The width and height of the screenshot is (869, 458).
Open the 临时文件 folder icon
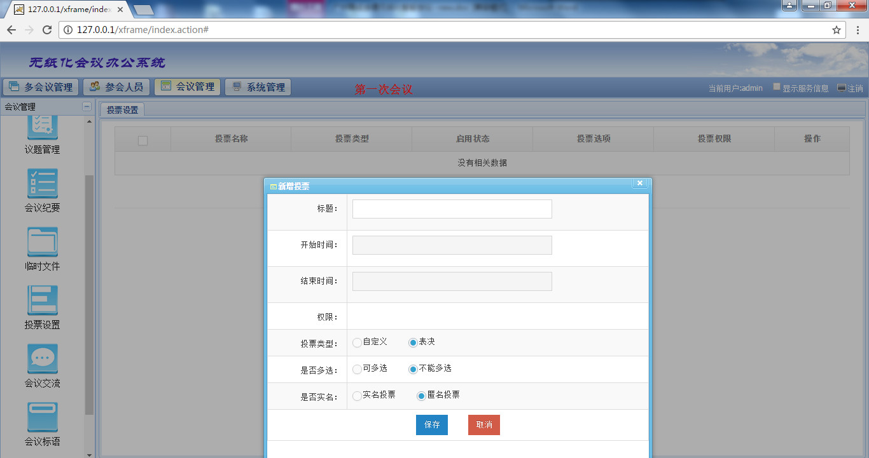(43, 242)
